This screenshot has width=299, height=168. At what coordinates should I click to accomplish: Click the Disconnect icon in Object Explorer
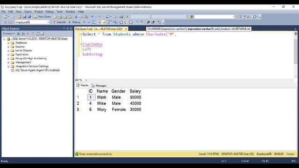pyautogui.click(x=23, y=34)
